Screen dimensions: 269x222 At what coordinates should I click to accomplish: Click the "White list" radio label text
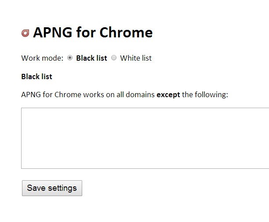[x=136, y=58]
